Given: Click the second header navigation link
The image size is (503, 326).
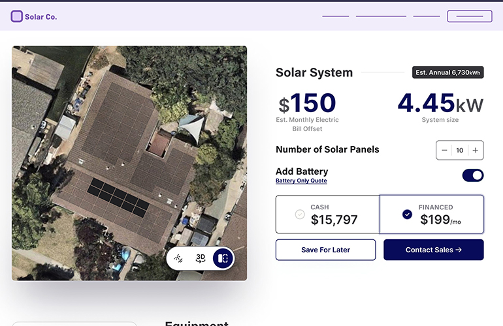Looking at the screenshot, I should point(381,16).
